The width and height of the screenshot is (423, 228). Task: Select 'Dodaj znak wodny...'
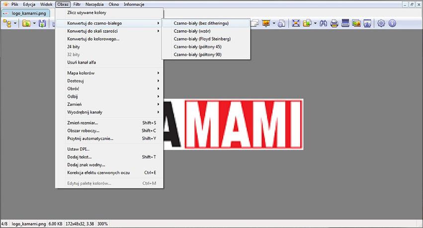pyautogui.click(x=109, y=165)
